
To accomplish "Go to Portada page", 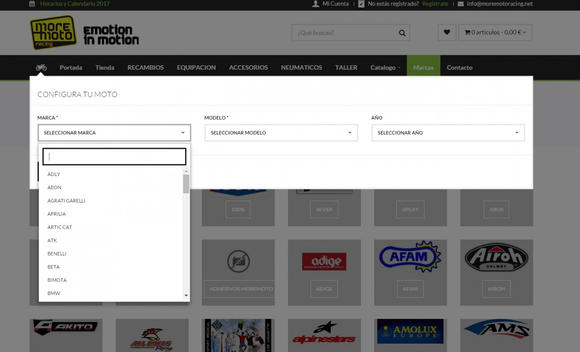I will coord(71,67).
